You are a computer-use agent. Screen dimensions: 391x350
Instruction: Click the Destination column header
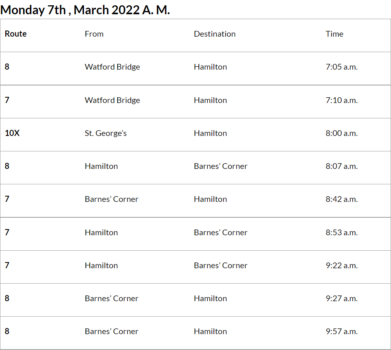pyautogui.click(x=215, y=34)
